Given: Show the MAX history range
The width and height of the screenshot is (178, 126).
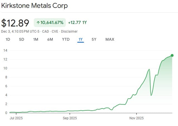Looking at the screenshot, I should (x=110, y=39).
